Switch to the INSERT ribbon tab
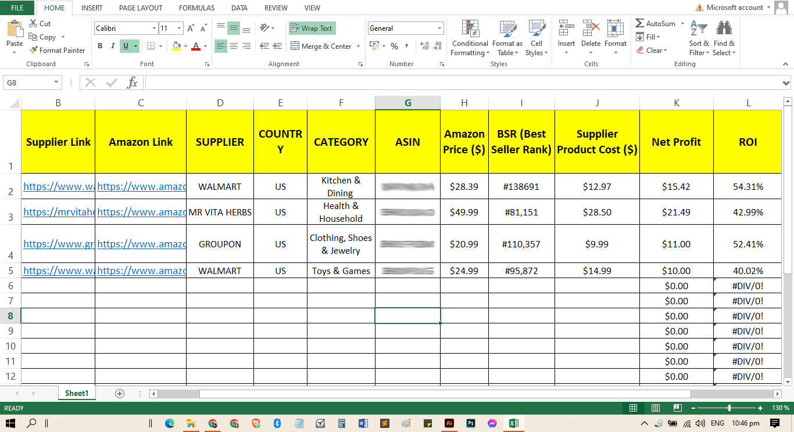 pyautogui.click(x=92, y=8)
